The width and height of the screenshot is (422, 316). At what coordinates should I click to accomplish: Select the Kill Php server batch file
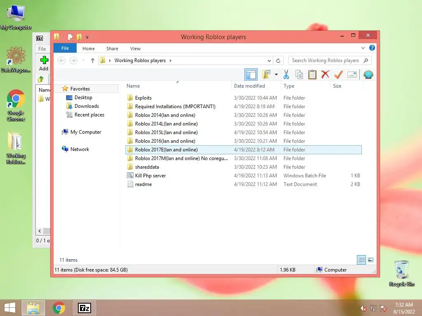pyautogui.click(x=243, y=175)
